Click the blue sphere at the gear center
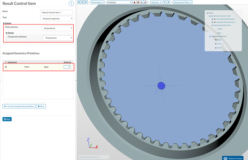This screenshot has width=248, height=160. coord(161,85)
